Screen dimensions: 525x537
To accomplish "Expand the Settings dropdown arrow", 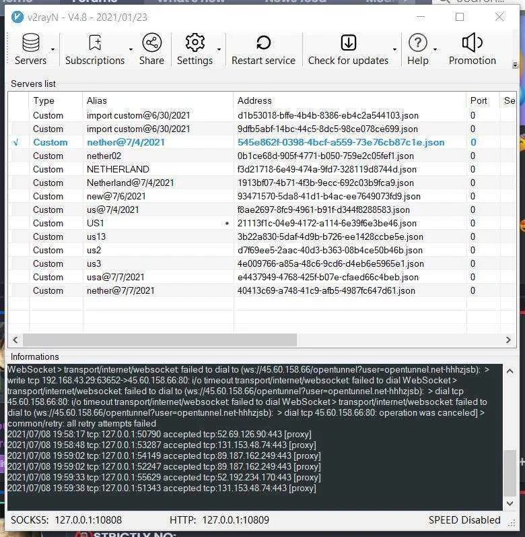I will pyautogui.click(x=219, y=50).
